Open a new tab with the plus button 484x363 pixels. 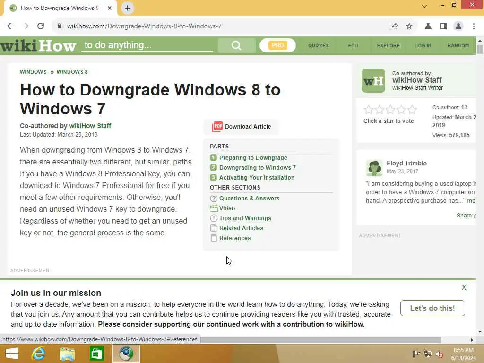(x=128, y=8)
